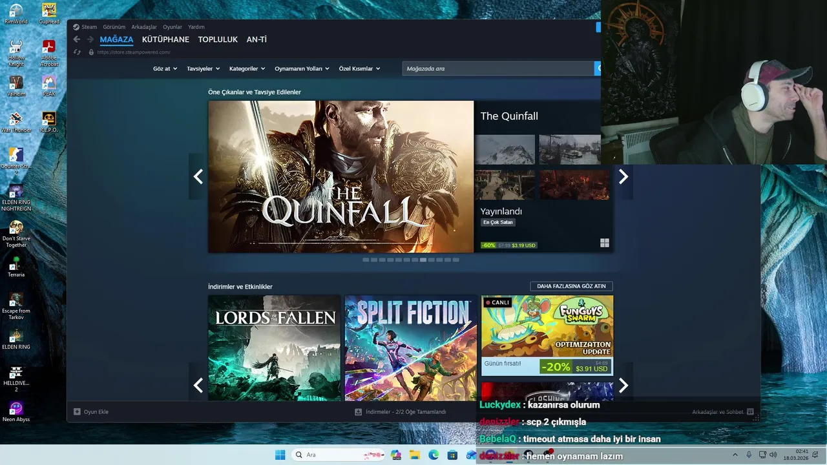Open Escape from Tarkov shortcut
Viewport: 827px width, 465px height.
16,306
